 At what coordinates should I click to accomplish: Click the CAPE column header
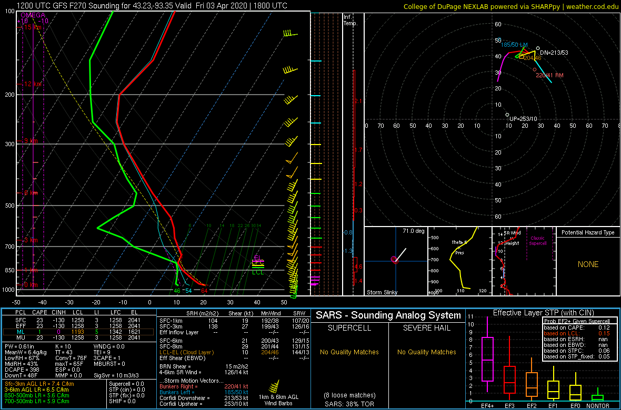click(39, 313)
